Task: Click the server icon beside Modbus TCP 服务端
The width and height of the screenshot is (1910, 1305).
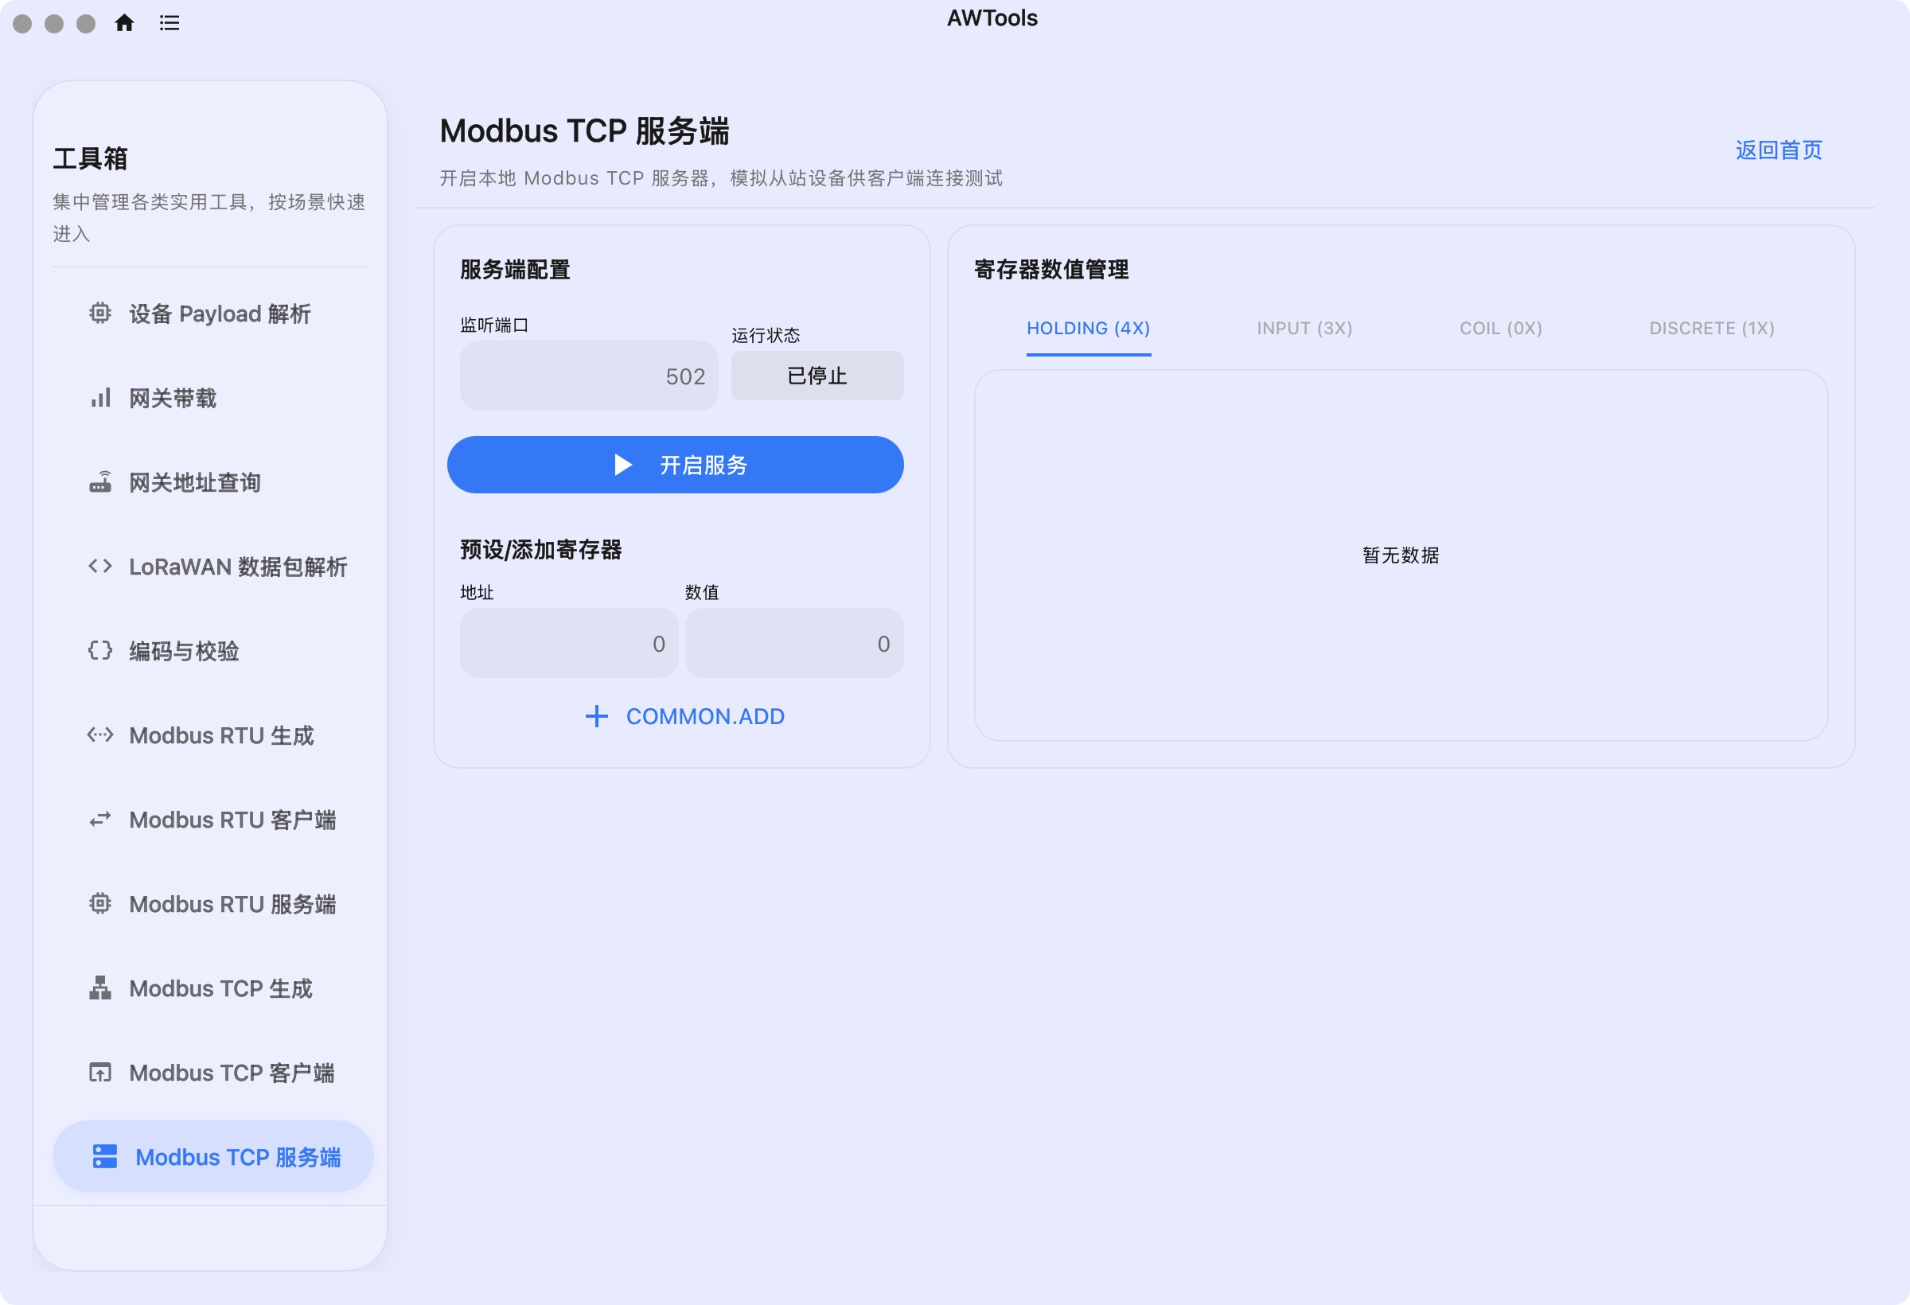Action: point(105,1156)
